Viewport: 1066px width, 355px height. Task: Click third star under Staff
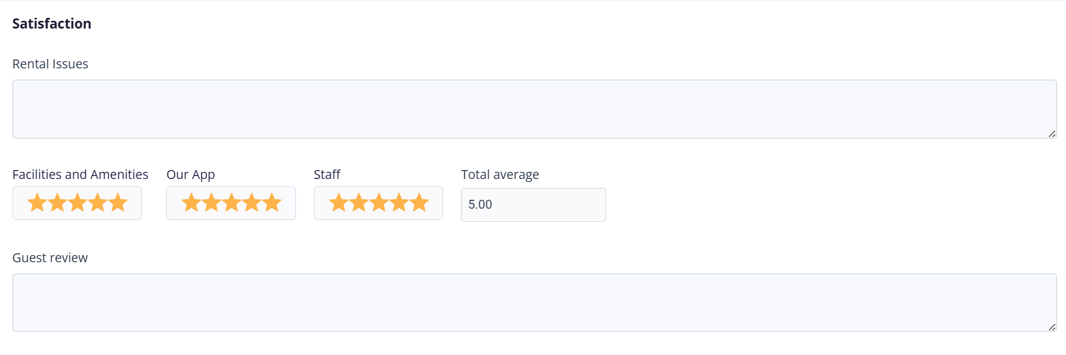pyautogui.click(x=379, y=203)
